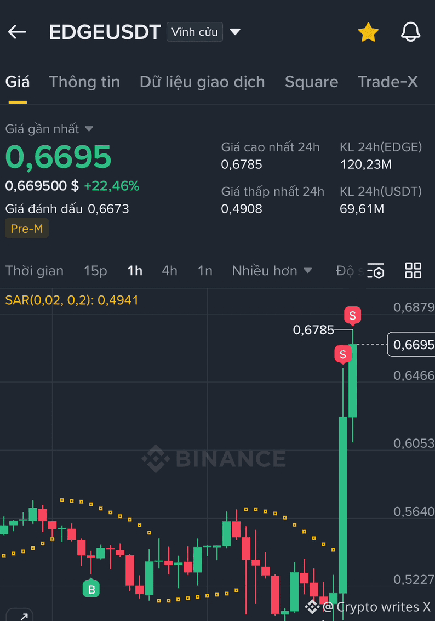The image size is (435, 621).
Task: Select the Giá tab
Action: pos(18,82)
